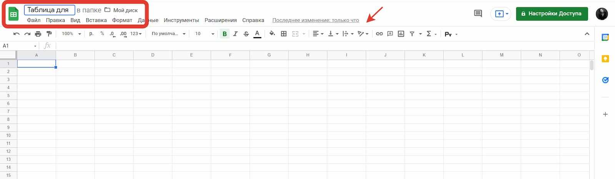Expand the font family 'По умолча...' dropdown
Image resolution: width=615 pixels, height=179 pixels.
click(x=168, y=34)
